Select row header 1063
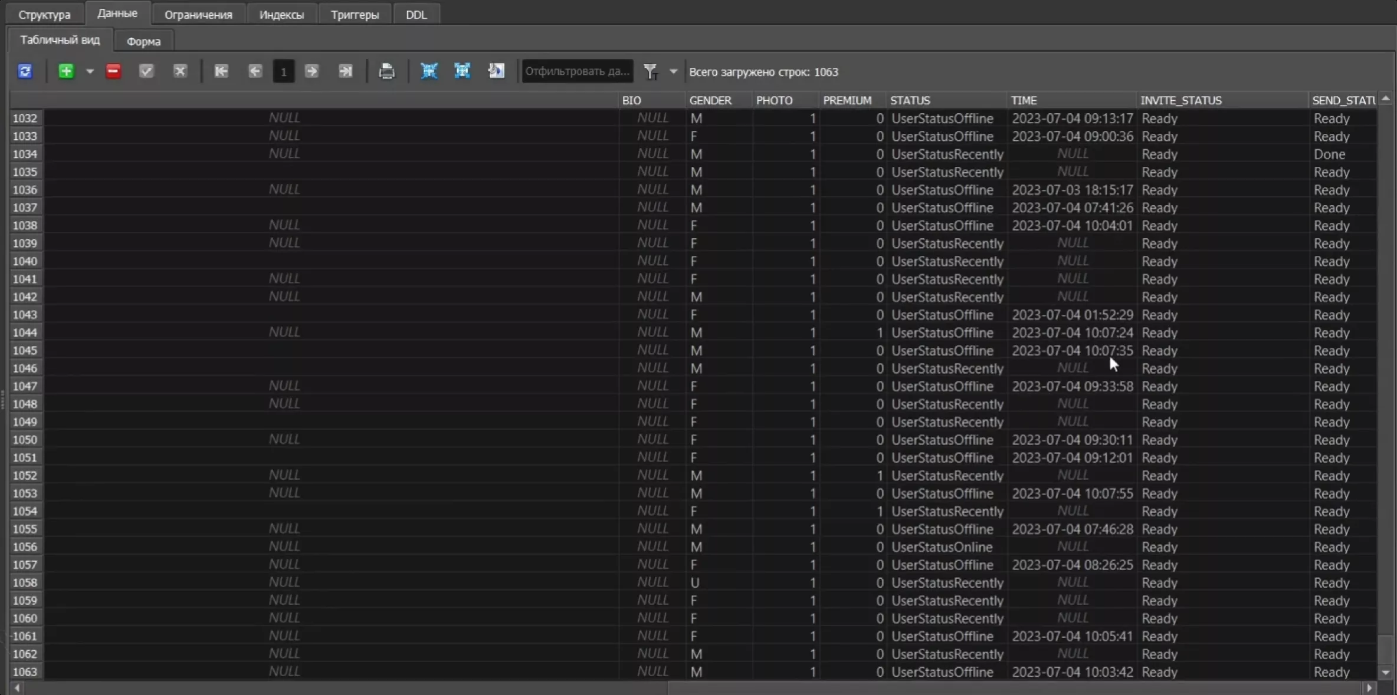 (x=25, y=671)
